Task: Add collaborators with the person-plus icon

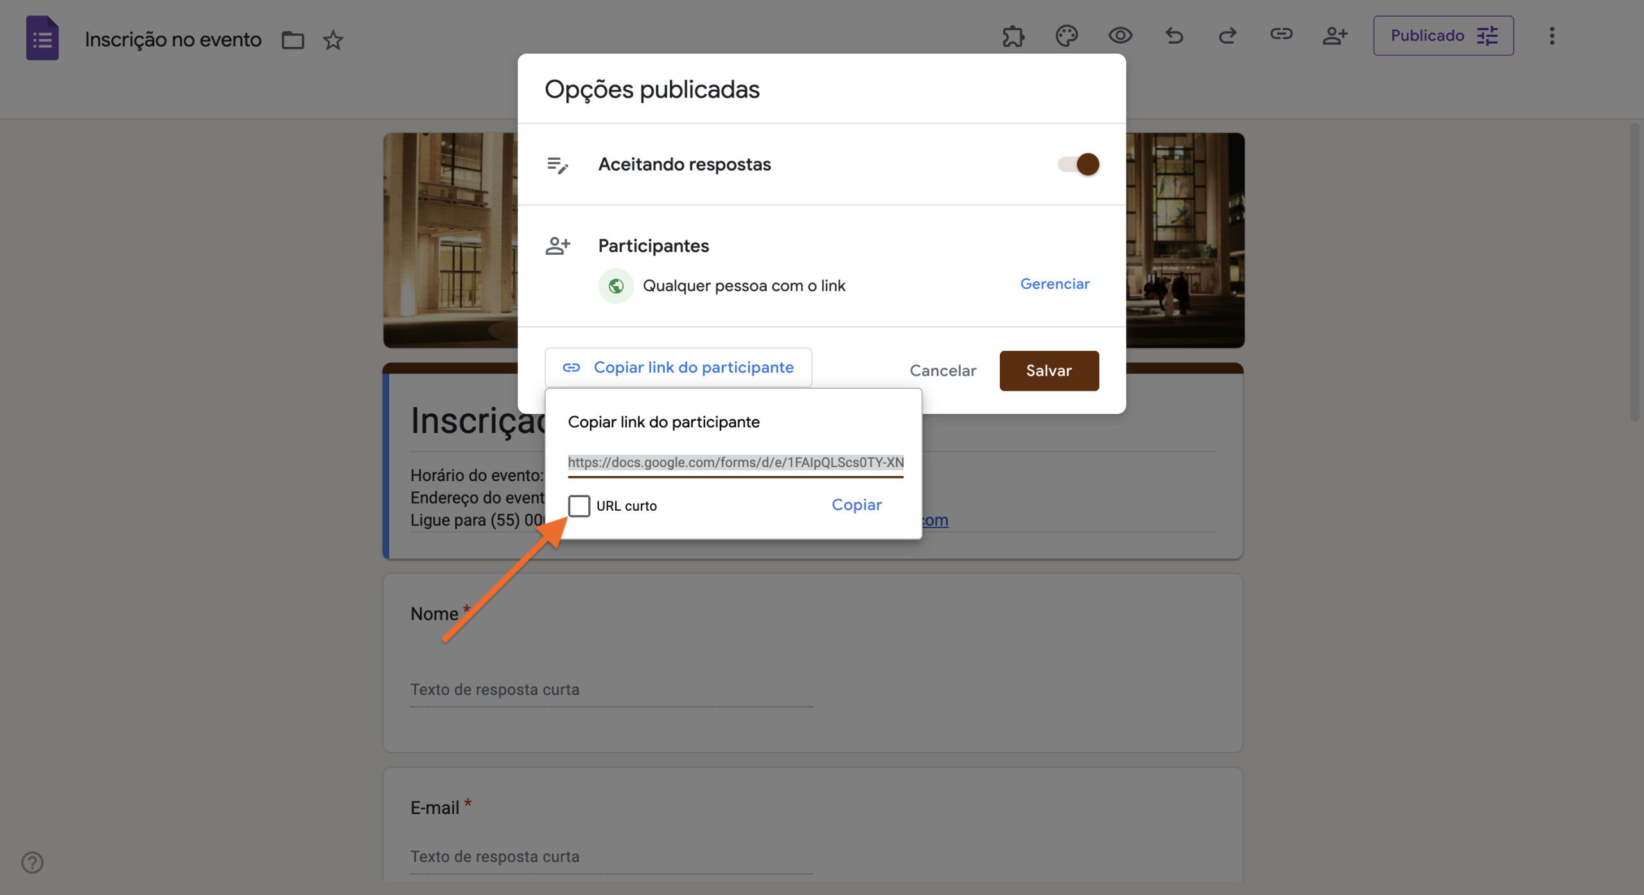Action: point(1335,36)
